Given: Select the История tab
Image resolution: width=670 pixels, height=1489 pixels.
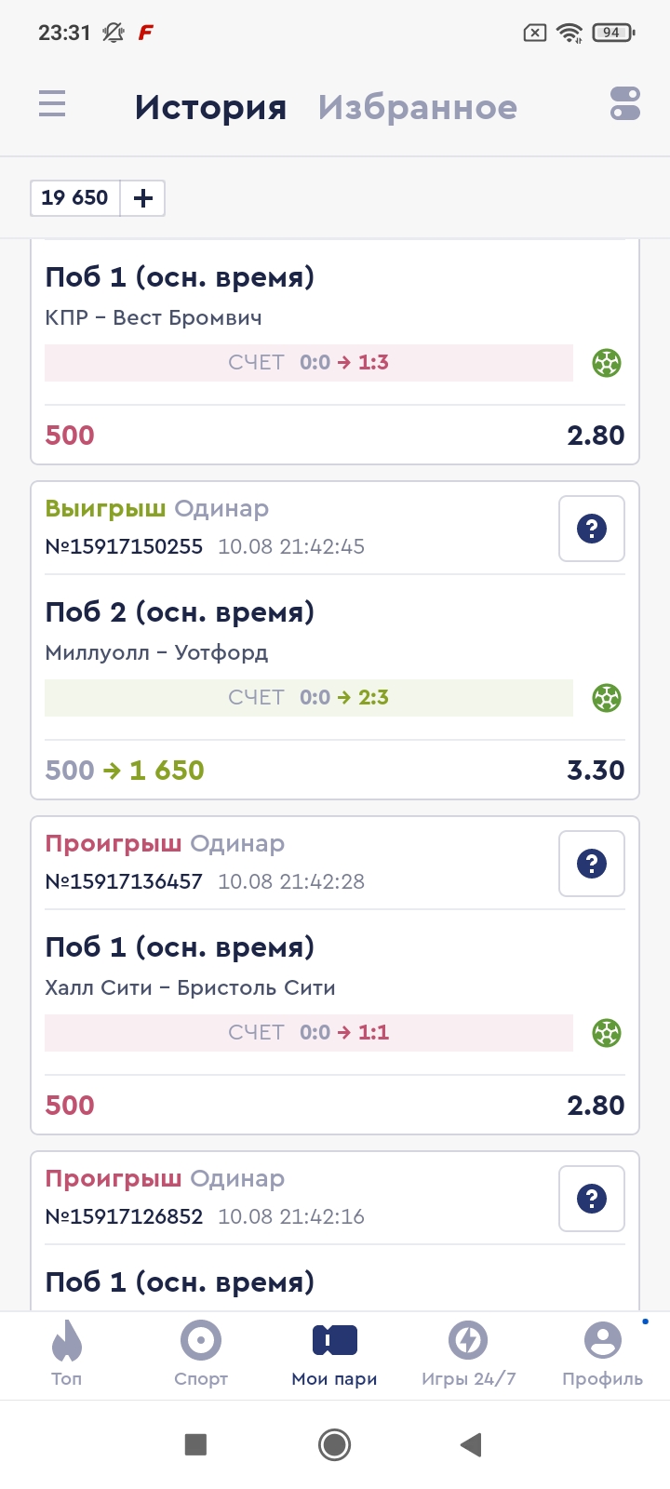Looking at the screenshot, I should coord(210,108).
